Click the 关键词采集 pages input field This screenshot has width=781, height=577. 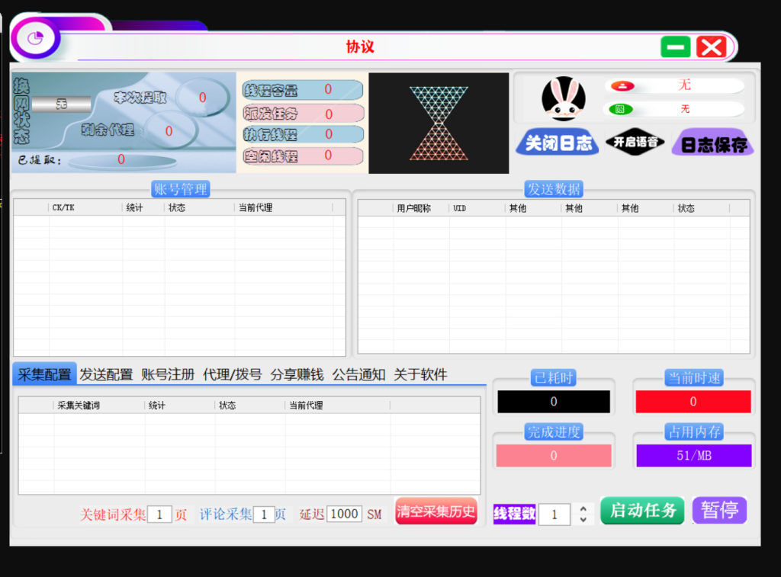[x=159, y=514]
